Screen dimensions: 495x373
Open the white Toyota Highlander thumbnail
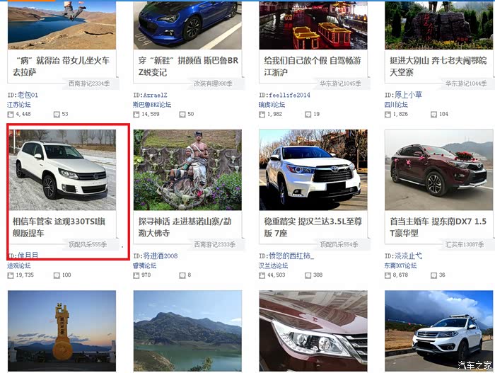tap(313, 170)
